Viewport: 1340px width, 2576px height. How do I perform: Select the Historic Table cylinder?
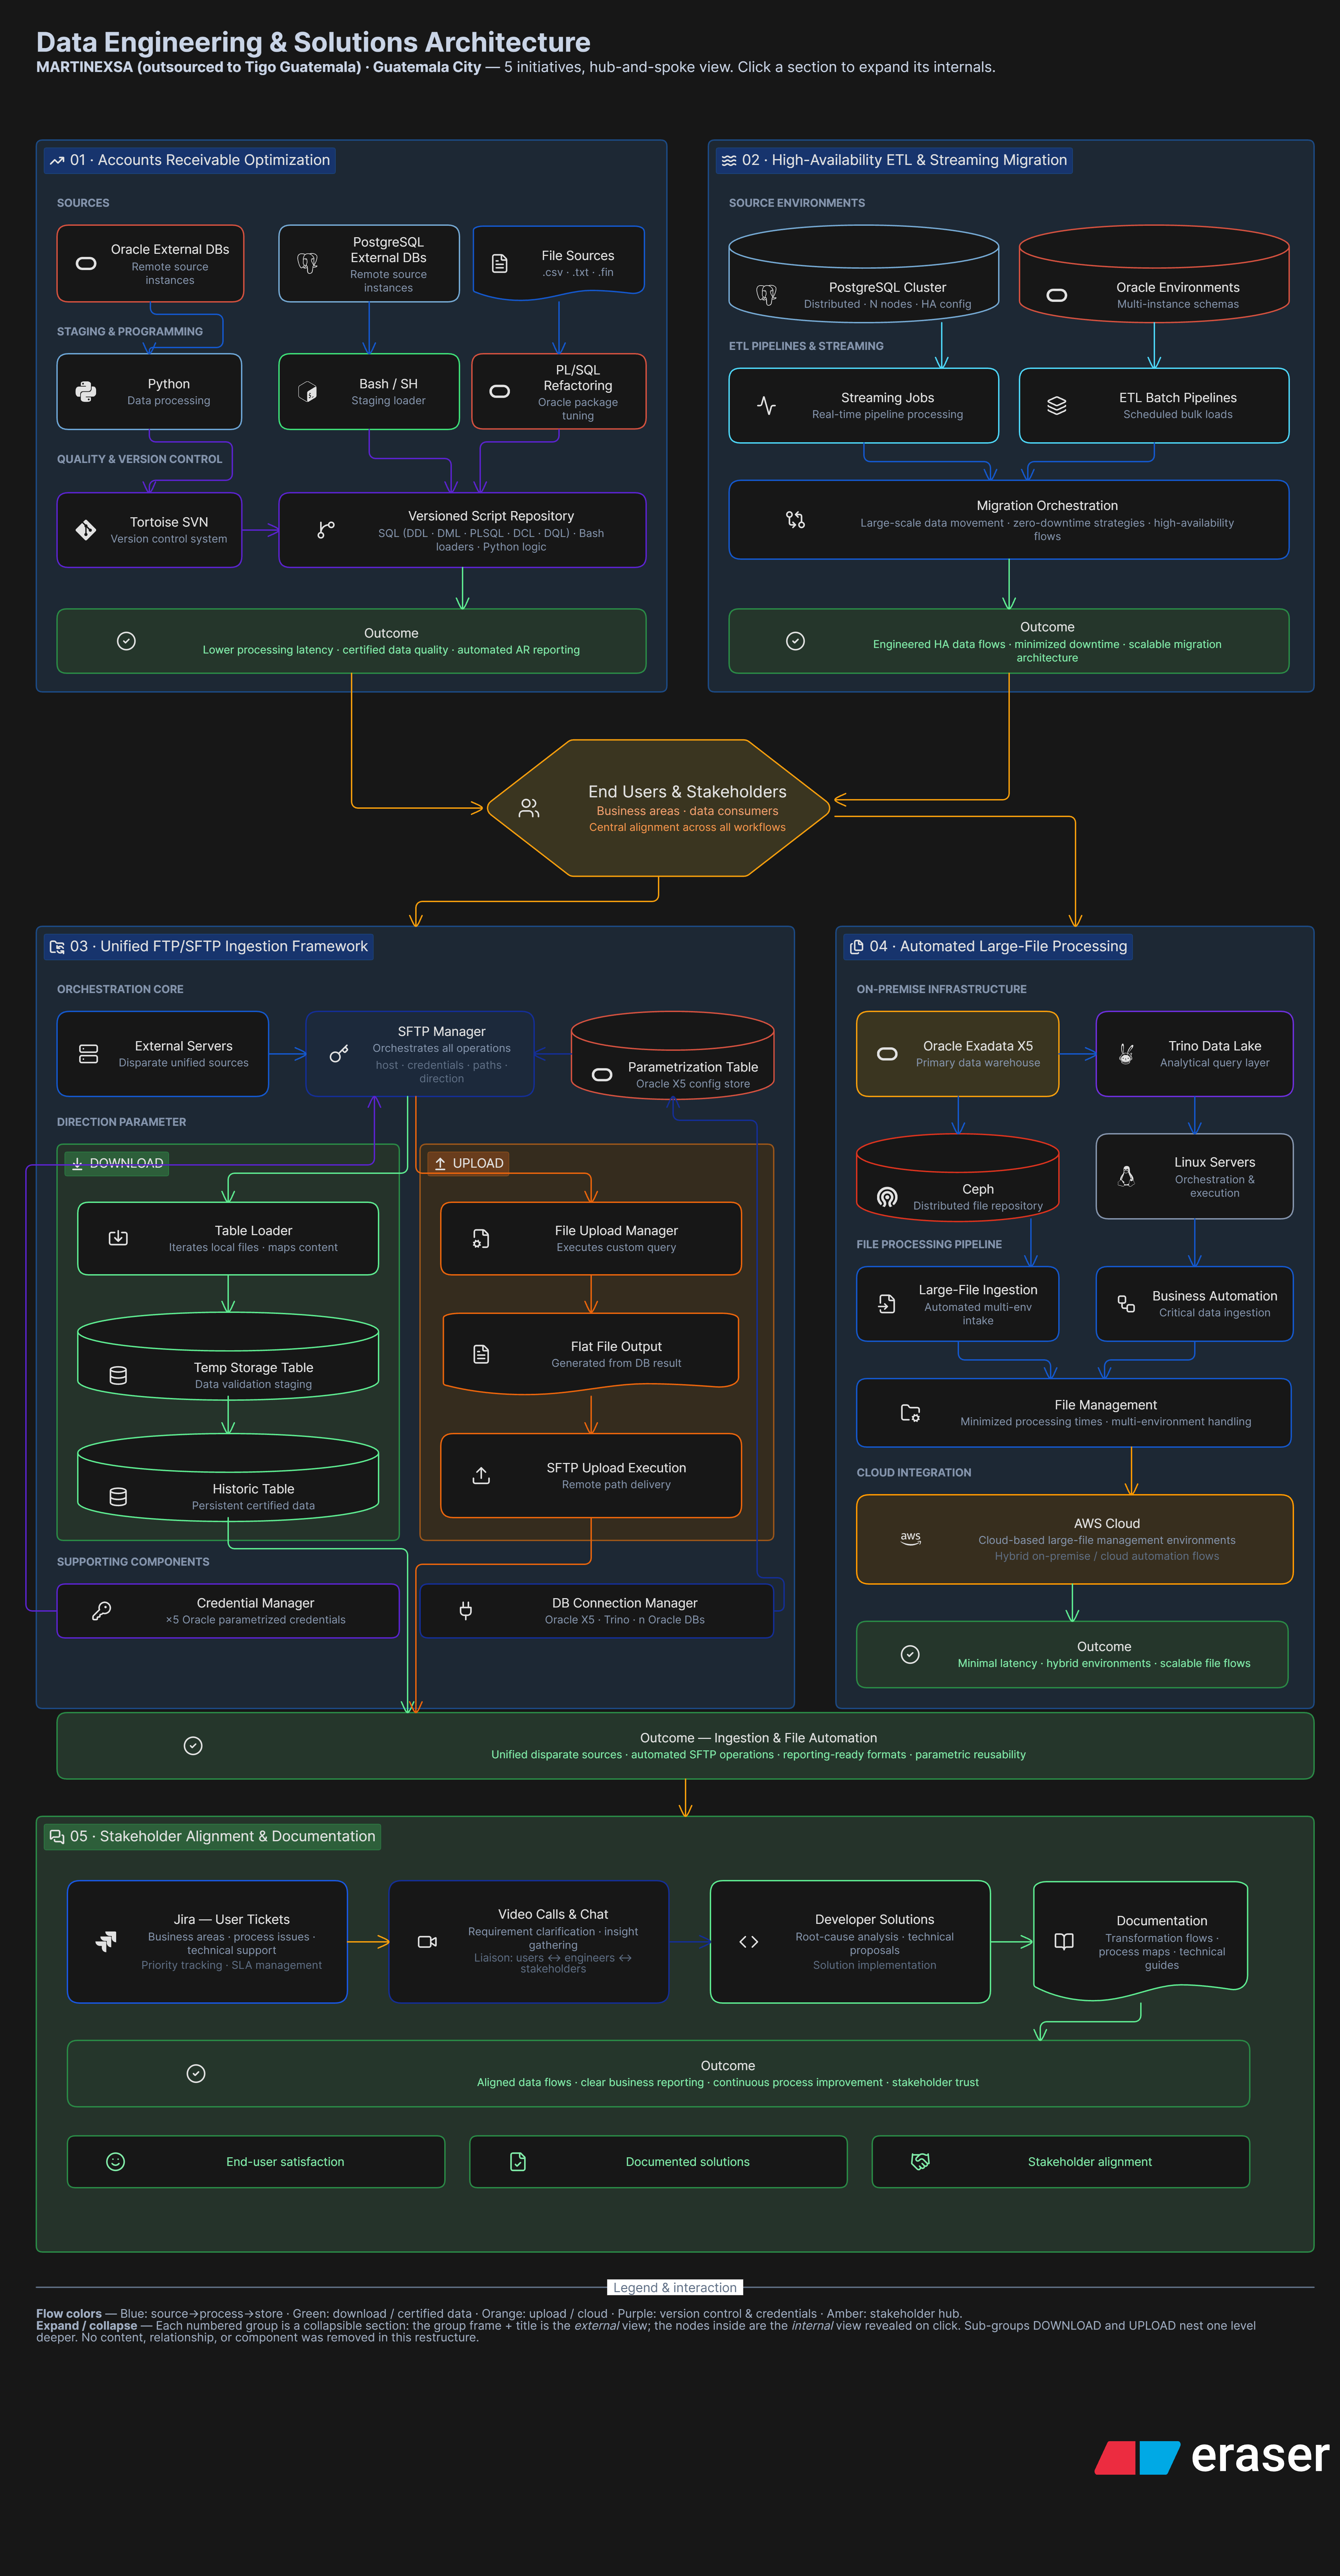pyautogui.click(x=228, y=1477)
